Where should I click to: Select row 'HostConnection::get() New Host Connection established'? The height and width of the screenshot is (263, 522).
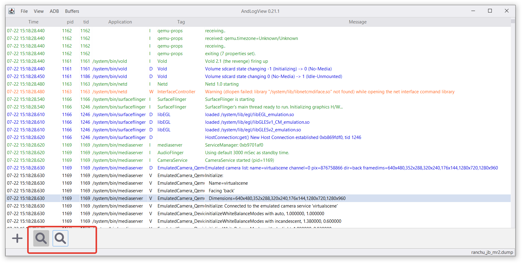[x=258, y=137]
